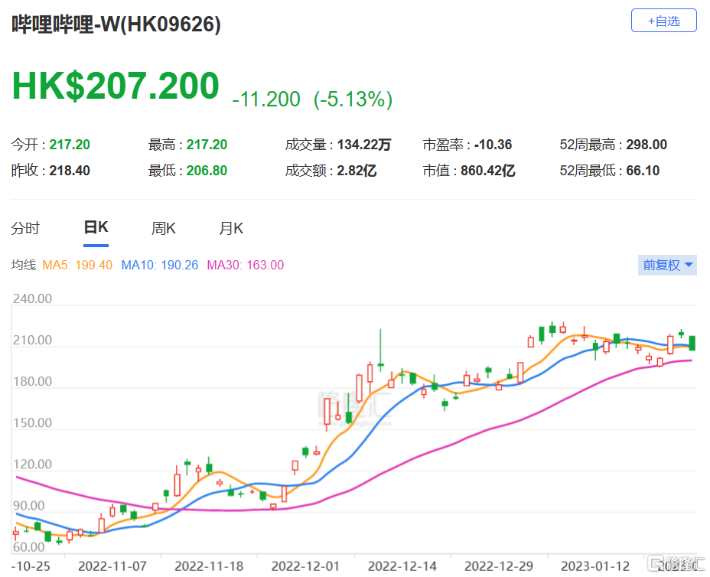
Task: Click the change value -11.200
Action: tap(265, 99)
